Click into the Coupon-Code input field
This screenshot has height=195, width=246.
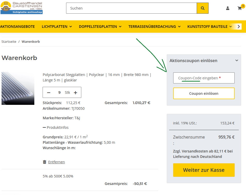coord(204,78)
